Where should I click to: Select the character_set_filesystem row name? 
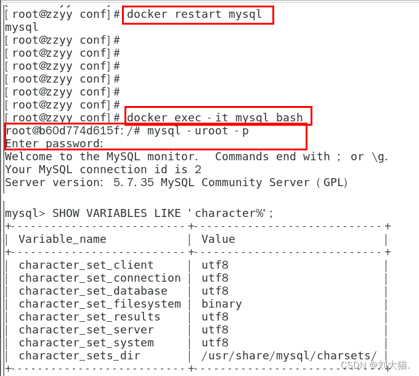(100, 304)
